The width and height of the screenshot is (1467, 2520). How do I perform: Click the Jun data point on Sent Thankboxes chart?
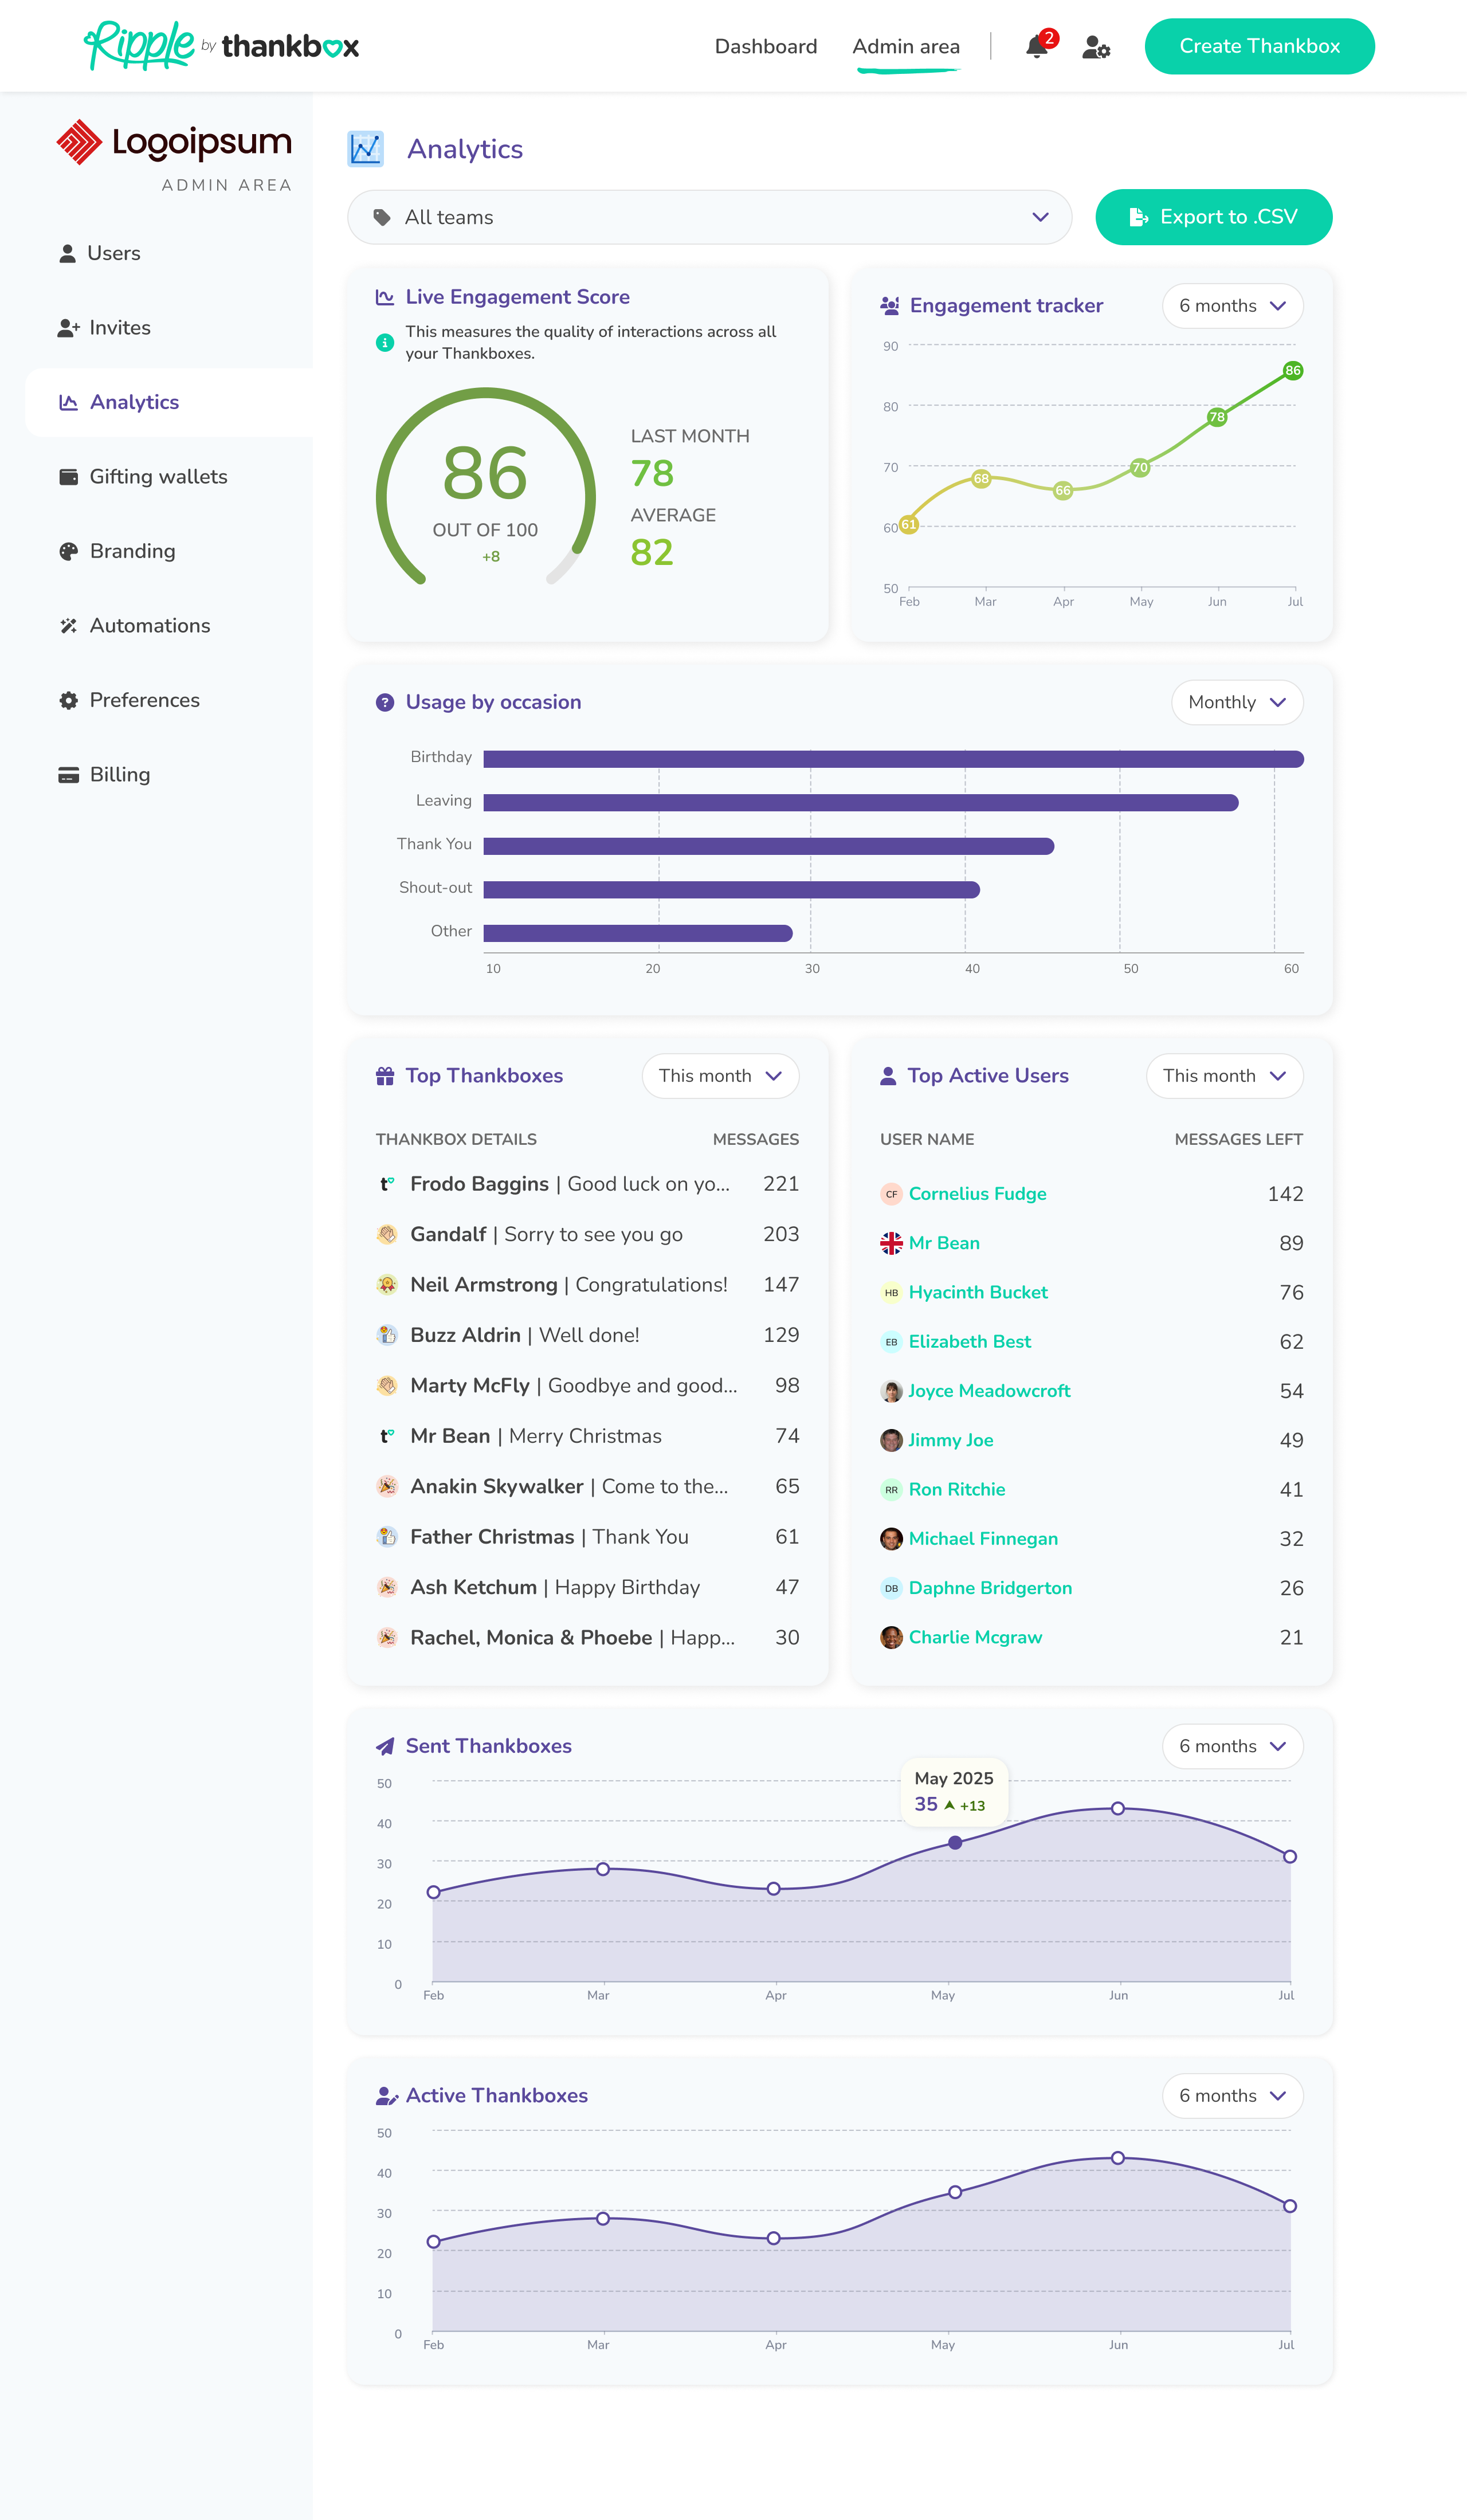pos(1117,1808)
